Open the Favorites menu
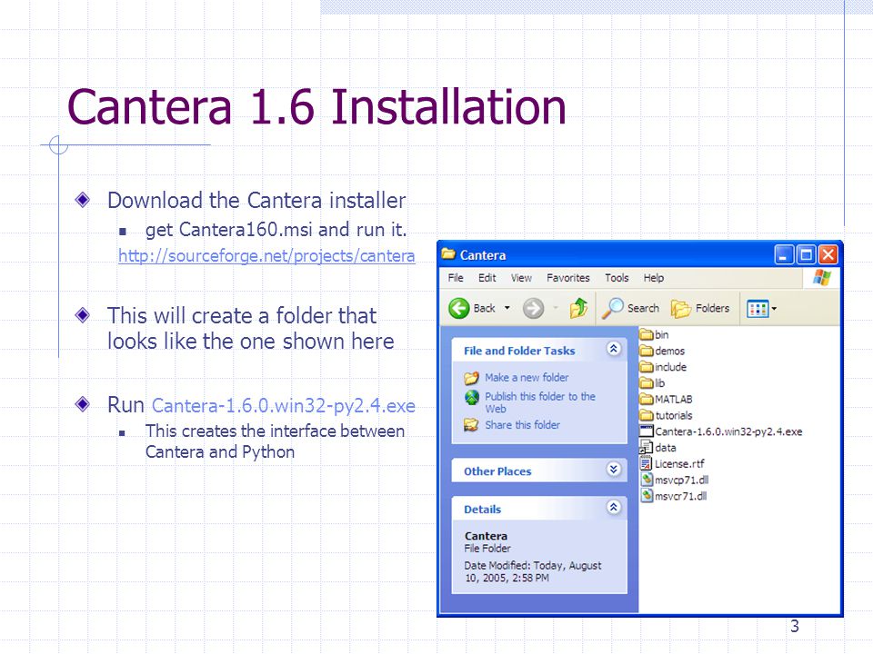Image resolution: width=873 pixels, height=654 pixels. (567, 278)
